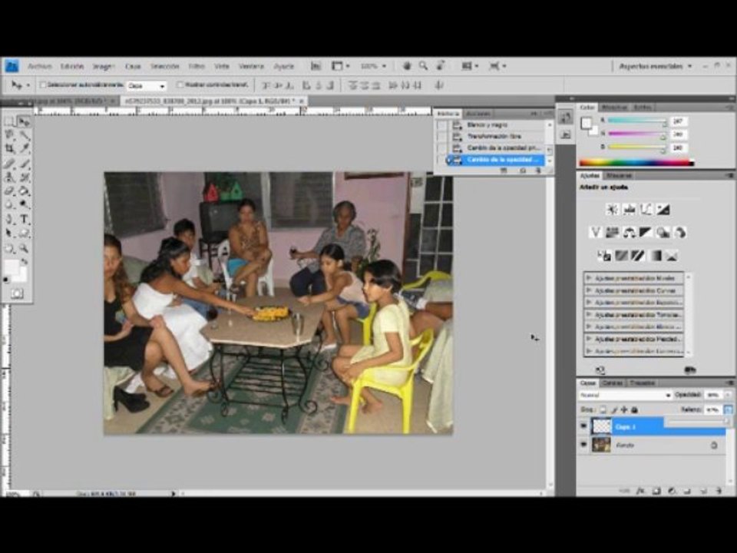The width and height of the screenshot is (737, 553).
Task: Select the Zoom tool in toolbox
Action: pyautogui.click(x=24, y=248)
